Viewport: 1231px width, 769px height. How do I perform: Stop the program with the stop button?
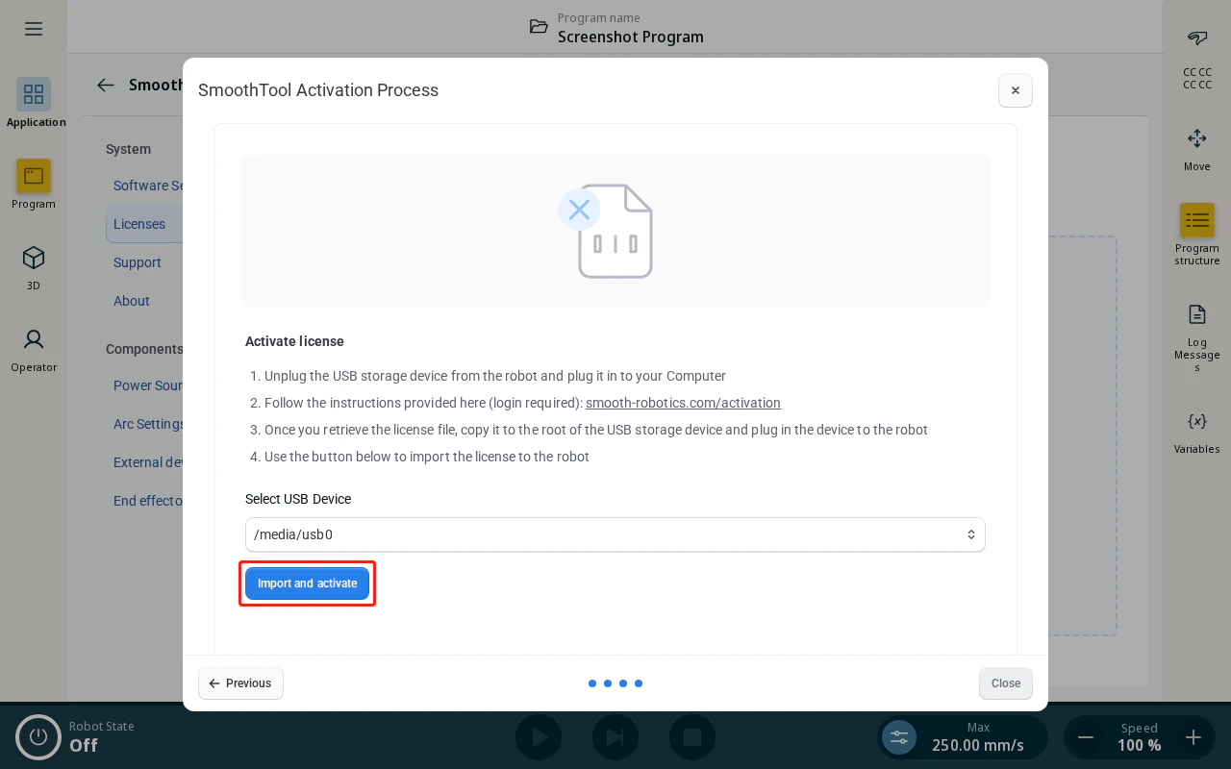click(x=692, y=737)
